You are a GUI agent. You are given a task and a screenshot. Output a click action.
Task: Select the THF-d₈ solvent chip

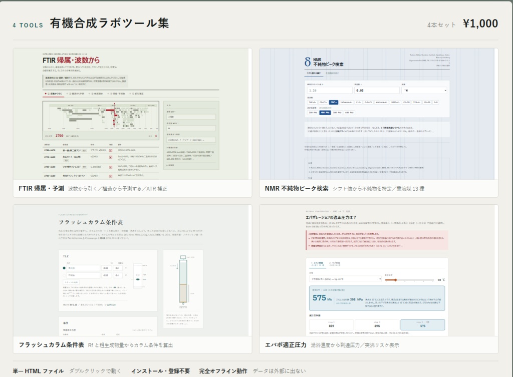(x=313, y=102)
